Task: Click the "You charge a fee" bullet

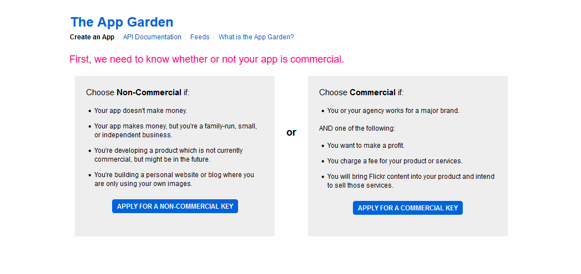Action: pos(395,161)
